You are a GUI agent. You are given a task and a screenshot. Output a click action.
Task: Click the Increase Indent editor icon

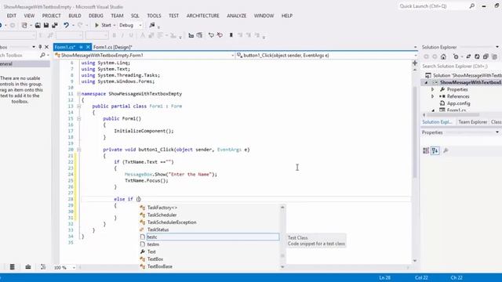199,35
